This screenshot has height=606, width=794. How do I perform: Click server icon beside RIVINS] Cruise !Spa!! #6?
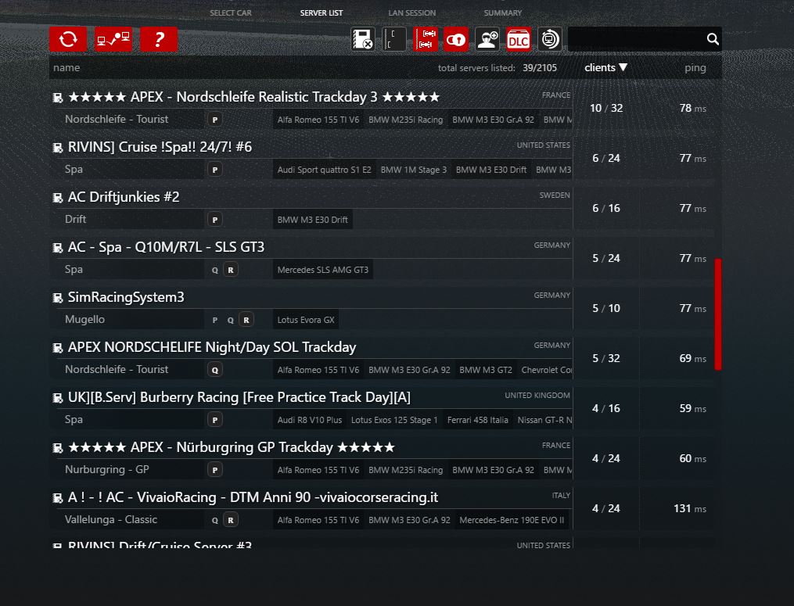(x=58, y=147)
